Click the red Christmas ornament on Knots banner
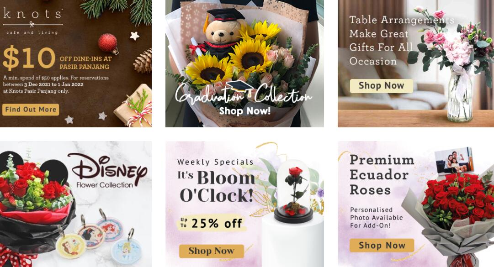 click(x=108, y=43)
